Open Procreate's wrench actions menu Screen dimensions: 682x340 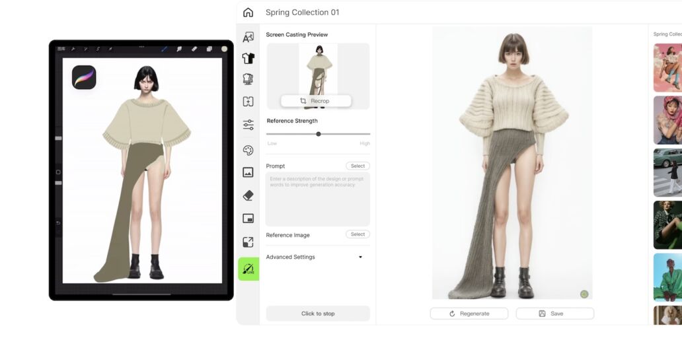coord(73,49)
